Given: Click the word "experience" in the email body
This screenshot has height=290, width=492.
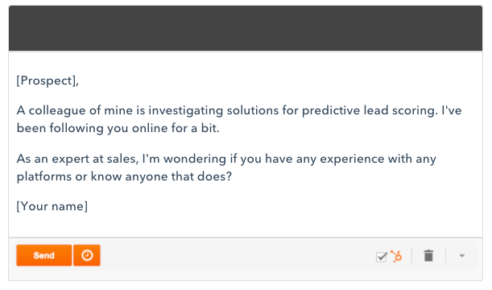Looking at the screenshot, I should 352,159.
